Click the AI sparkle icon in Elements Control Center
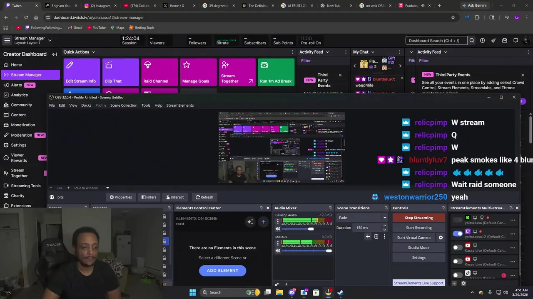This screenshot has height=299, width=533. tap(250, 222)
